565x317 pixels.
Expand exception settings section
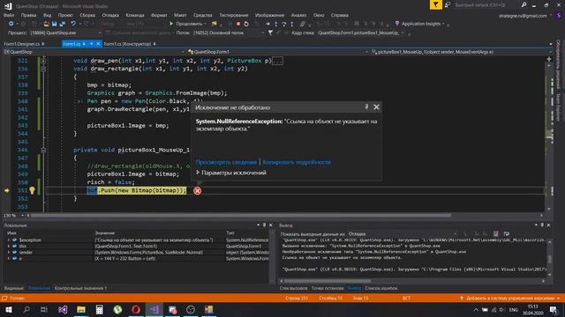[x=198, y=173]
